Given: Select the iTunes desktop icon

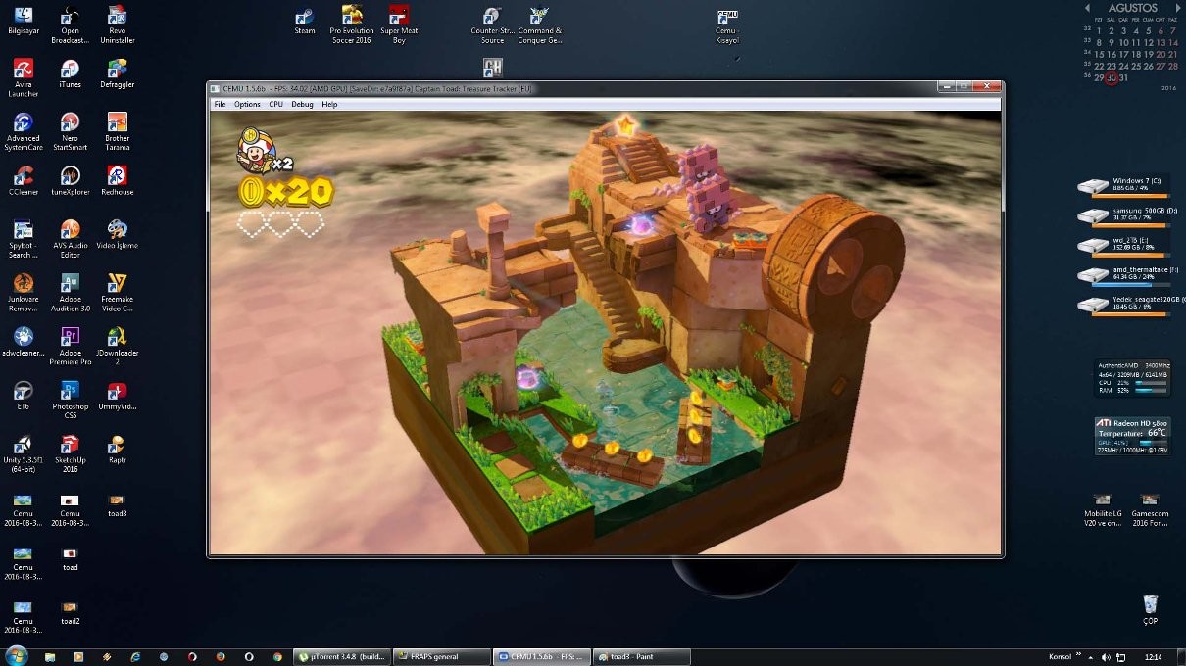Looking at the screenshot, I should pyautogui.click(x=70, y=73).
